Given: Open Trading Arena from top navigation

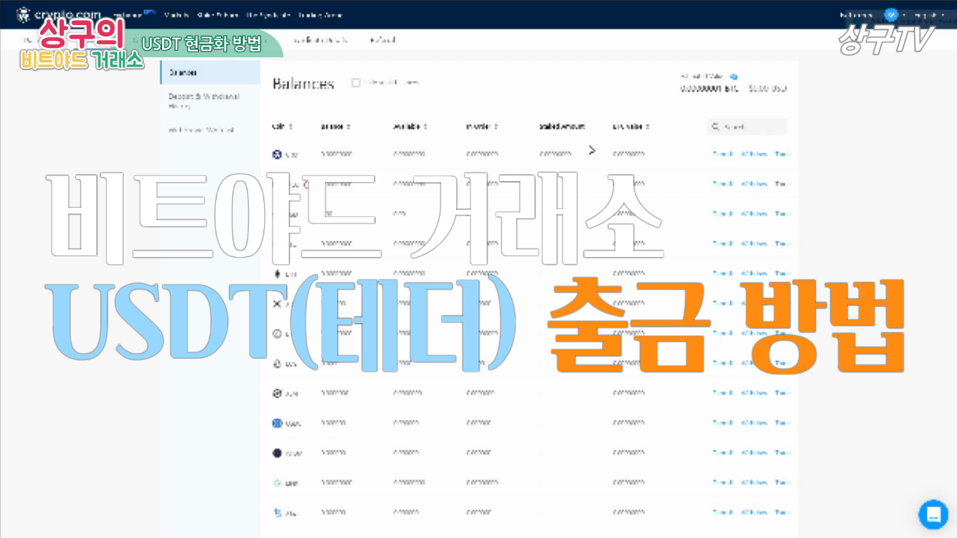Looking at the screenshot, I should [x=320, y=15].
